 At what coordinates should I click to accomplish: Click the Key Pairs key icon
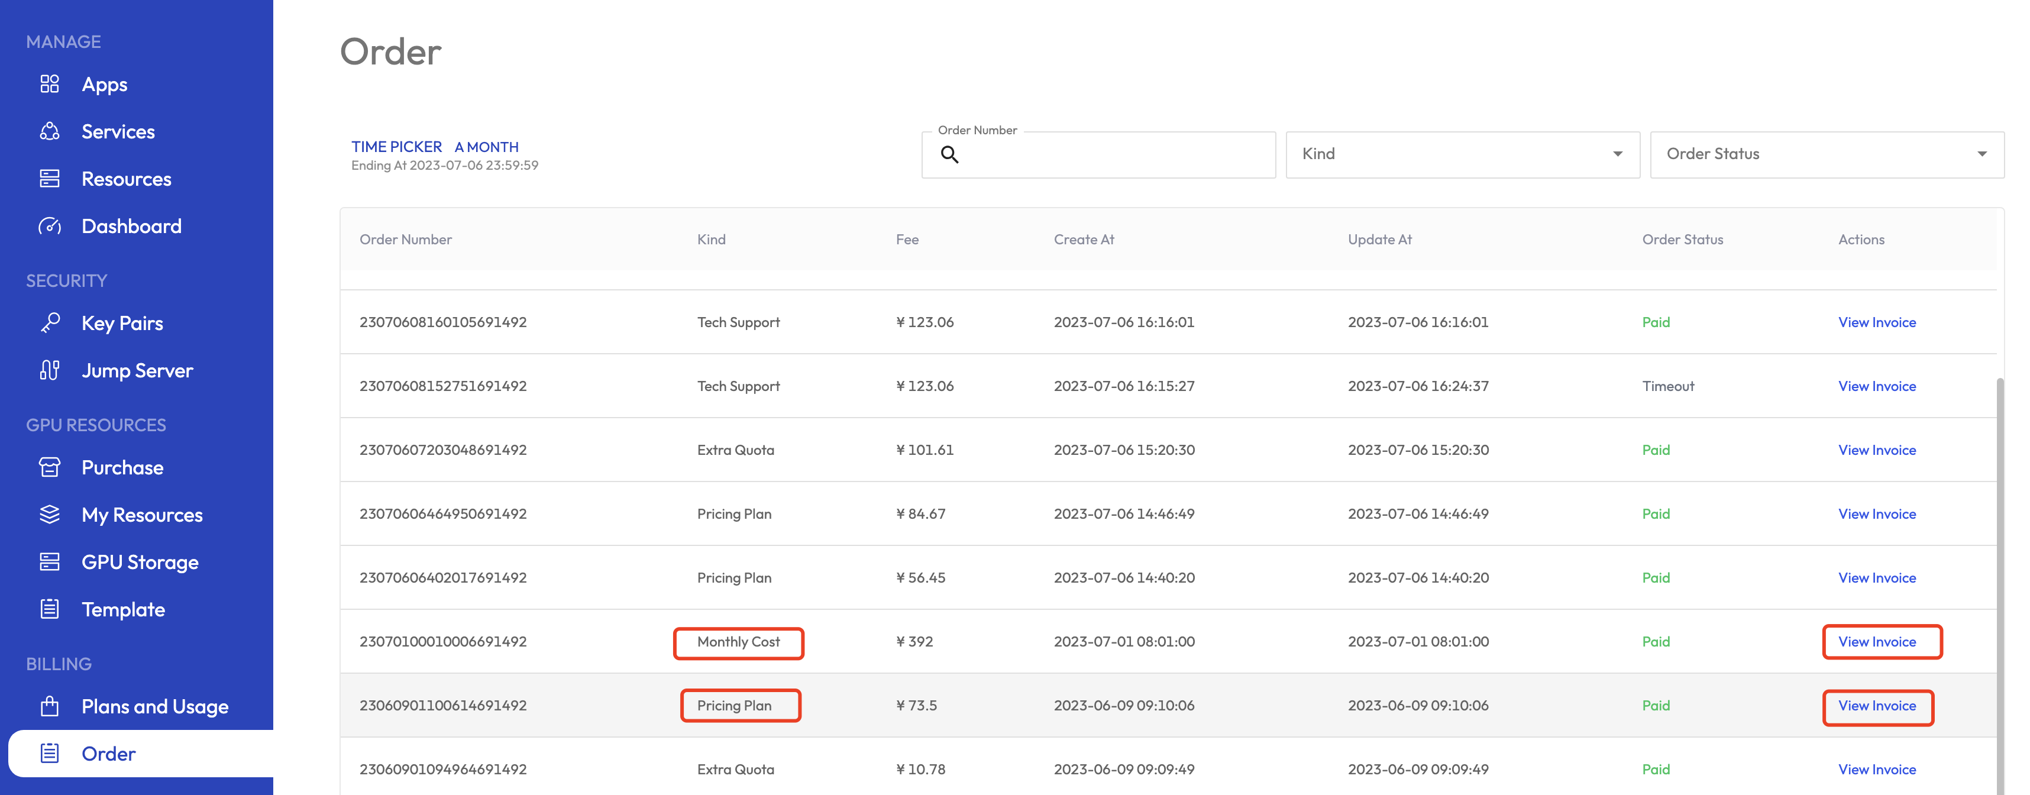pos(50,323)
